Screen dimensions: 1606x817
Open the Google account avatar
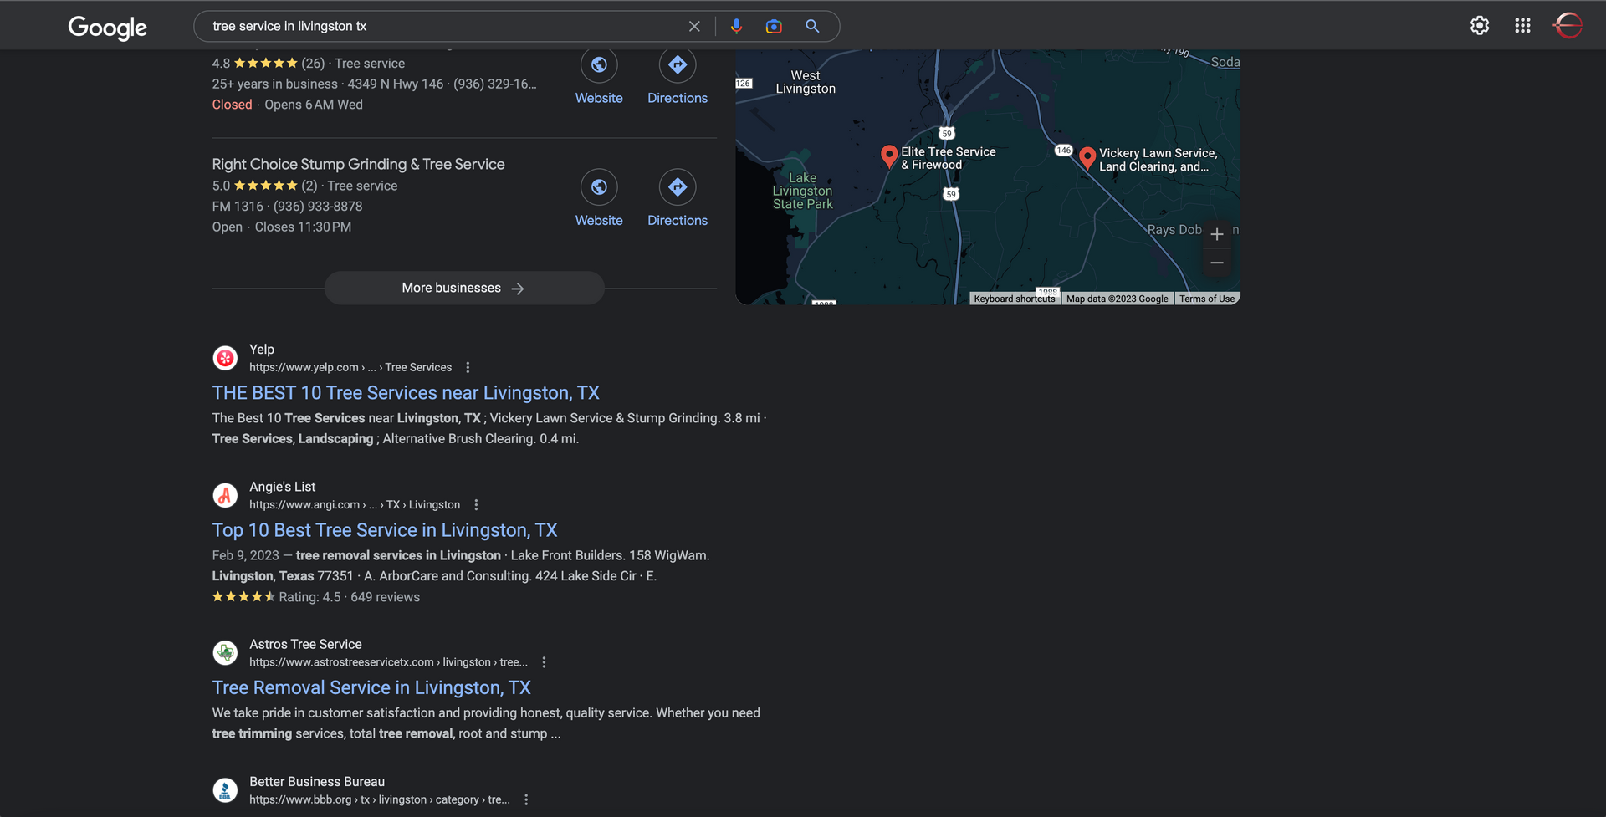[1568, 26]
